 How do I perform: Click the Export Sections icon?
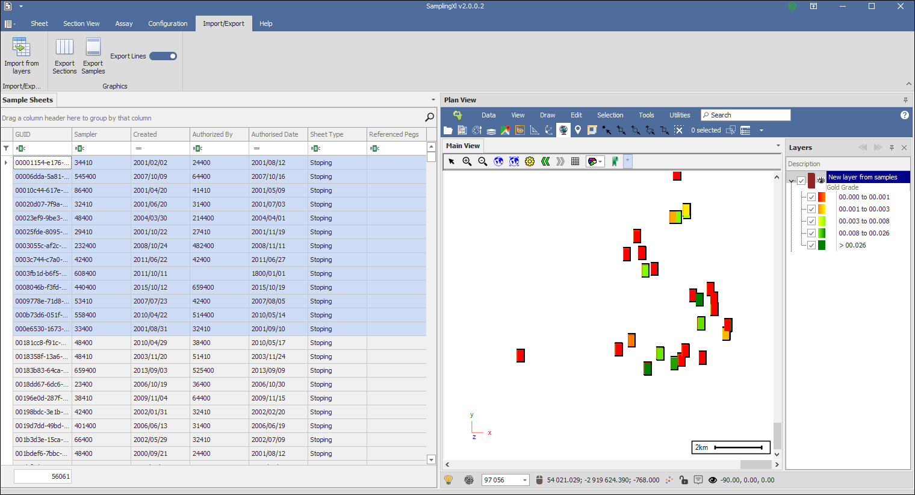[x=64, y=48]
